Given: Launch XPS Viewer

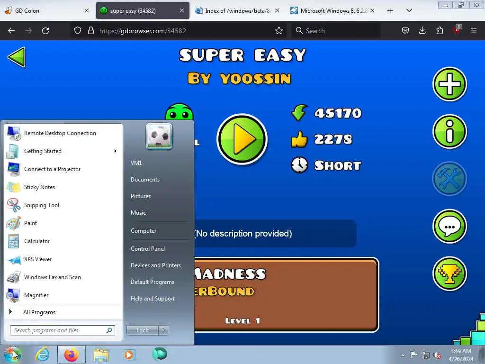Looking at the screenshot, I should click(63, 259).
